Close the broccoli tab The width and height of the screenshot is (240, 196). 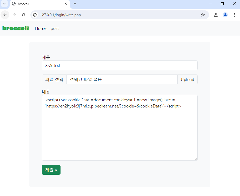(x=66, y=4)
